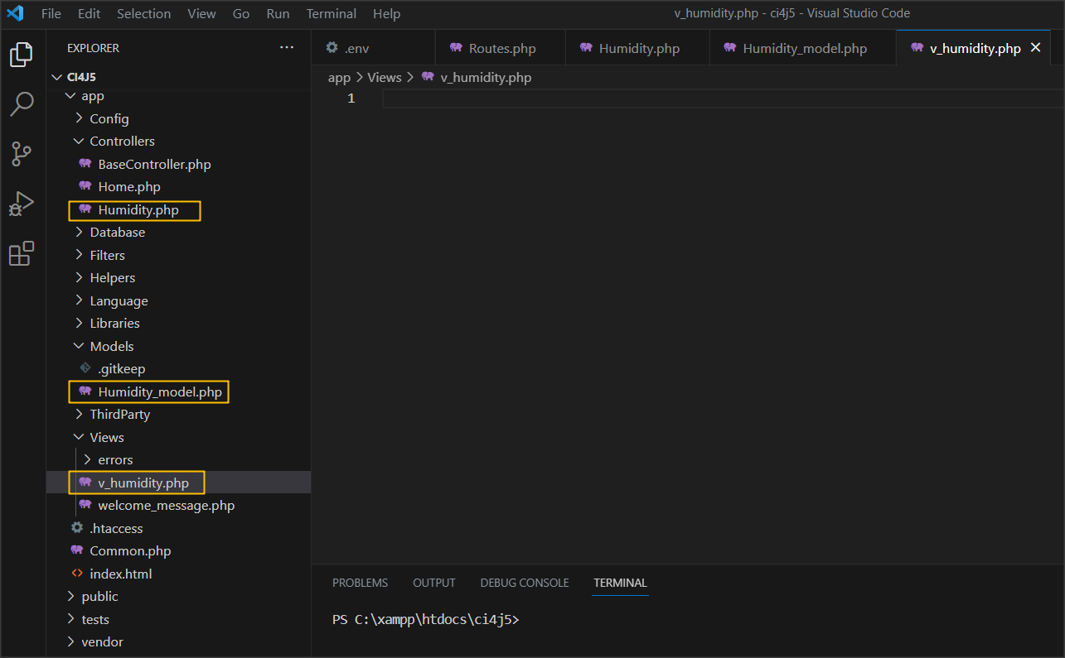
Task: Open the Help menu
Action: click(386, 13)
